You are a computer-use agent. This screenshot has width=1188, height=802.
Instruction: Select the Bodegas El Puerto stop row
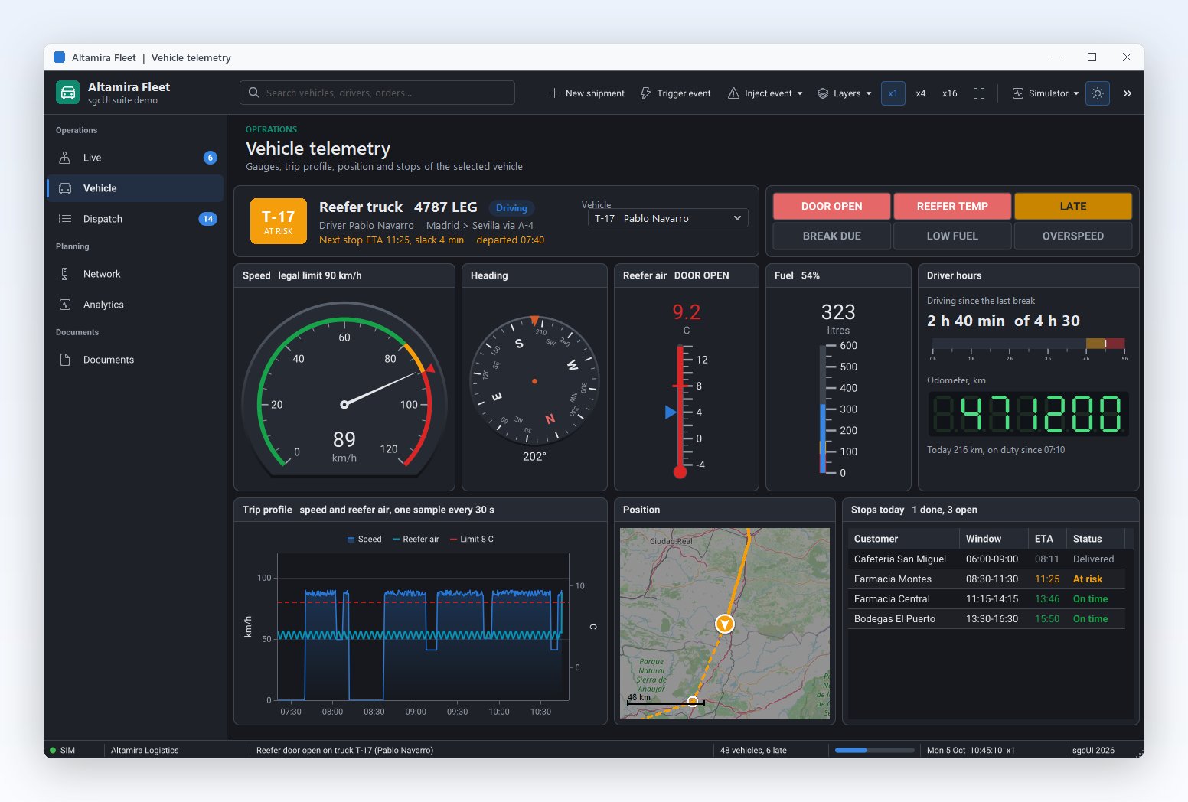pos(986,619)
